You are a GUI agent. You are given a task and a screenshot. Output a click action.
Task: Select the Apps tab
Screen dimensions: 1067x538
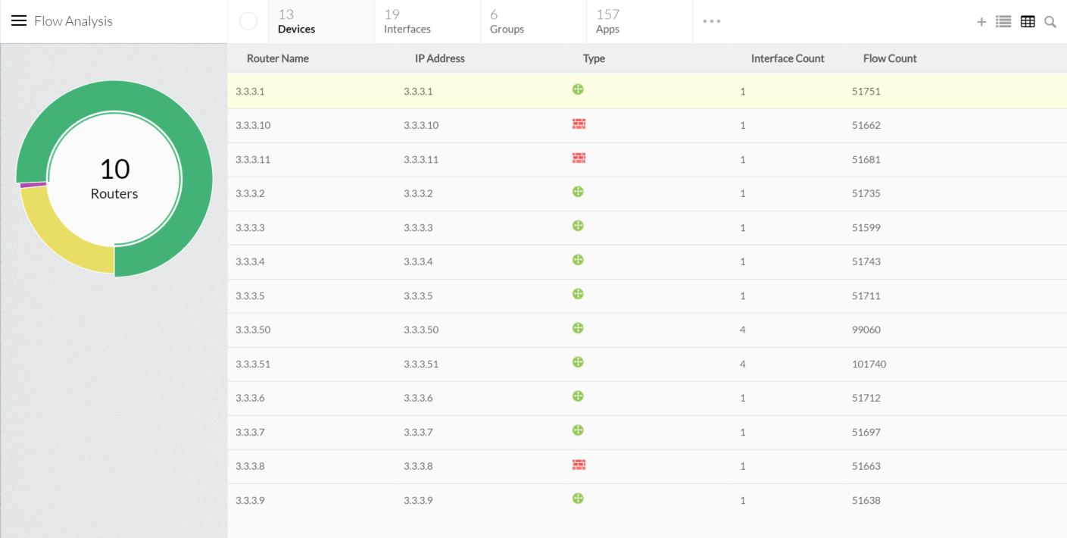pos(607,21)
